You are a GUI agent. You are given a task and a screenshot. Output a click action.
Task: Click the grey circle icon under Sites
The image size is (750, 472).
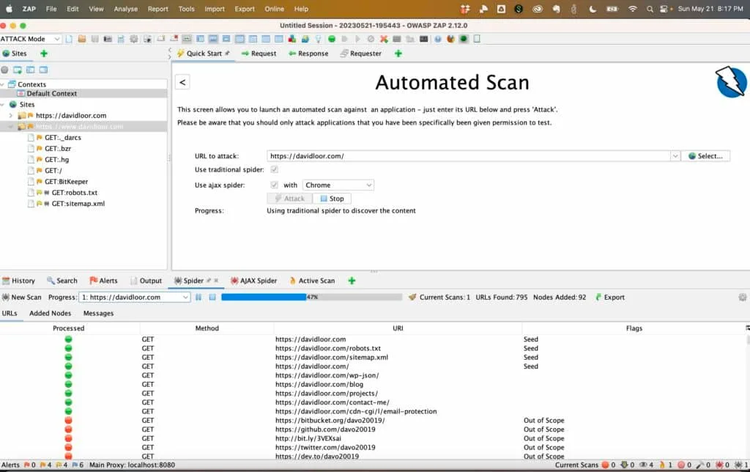click(5, 70)
